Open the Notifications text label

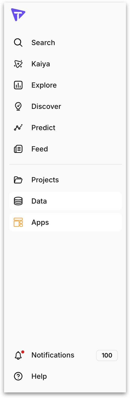tap(53, 355)
